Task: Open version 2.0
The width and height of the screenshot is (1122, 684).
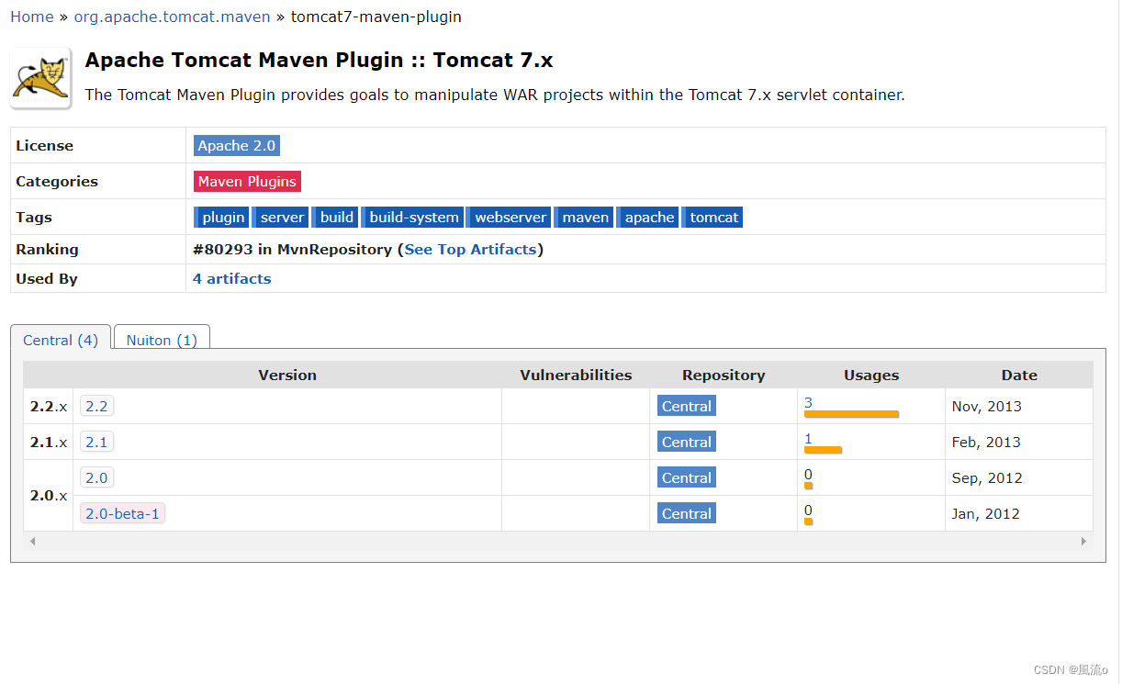Action: 96,477
